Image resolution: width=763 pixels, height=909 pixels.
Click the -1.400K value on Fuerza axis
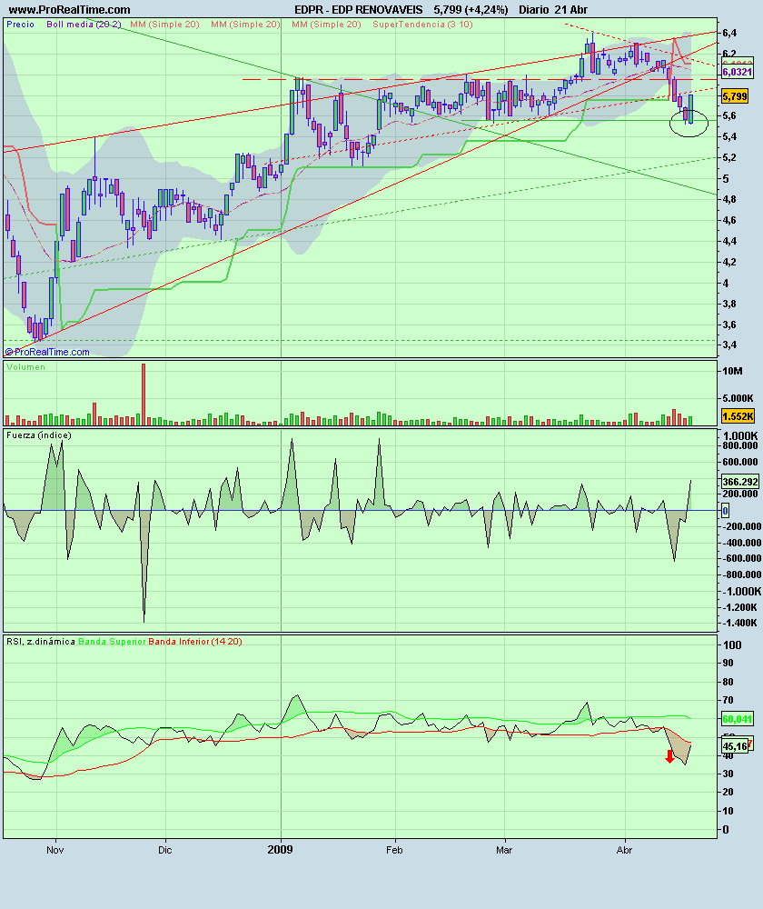coord(739,623)
